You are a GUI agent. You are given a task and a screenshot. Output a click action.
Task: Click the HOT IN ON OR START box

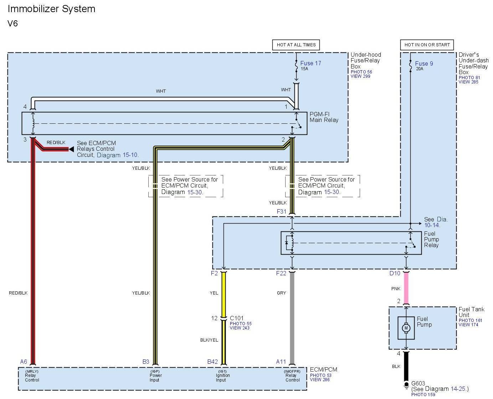click(427, 45)
